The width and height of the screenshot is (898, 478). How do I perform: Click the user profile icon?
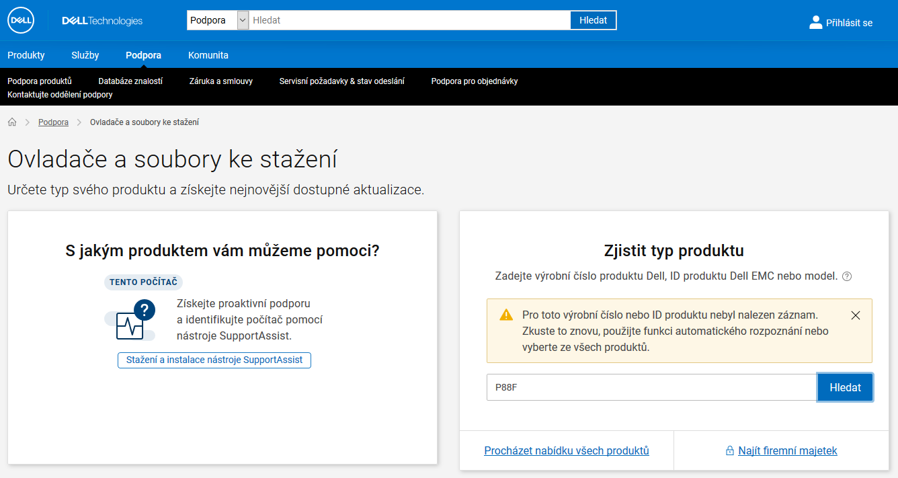pyautogui.click(x=815, y=22)
